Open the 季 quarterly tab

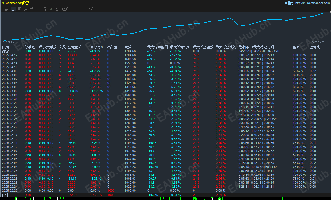[x=32, y=9]
